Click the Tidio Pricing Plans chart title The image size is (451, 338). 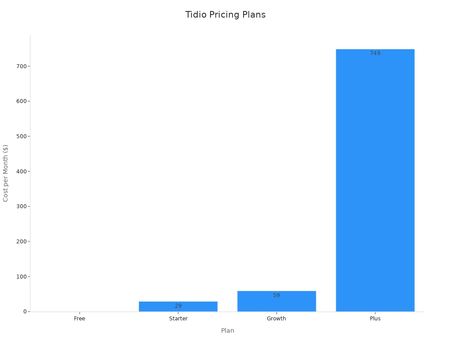(225, 15)
